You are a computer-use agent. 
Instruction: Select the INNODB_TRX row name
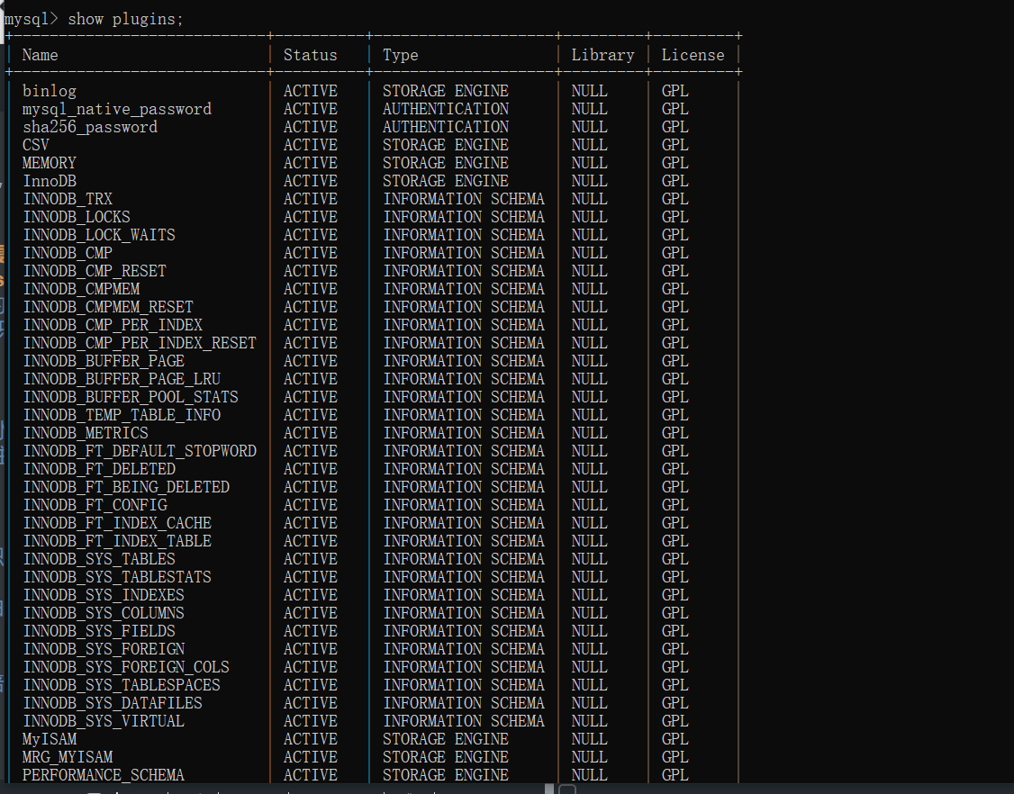68,199
